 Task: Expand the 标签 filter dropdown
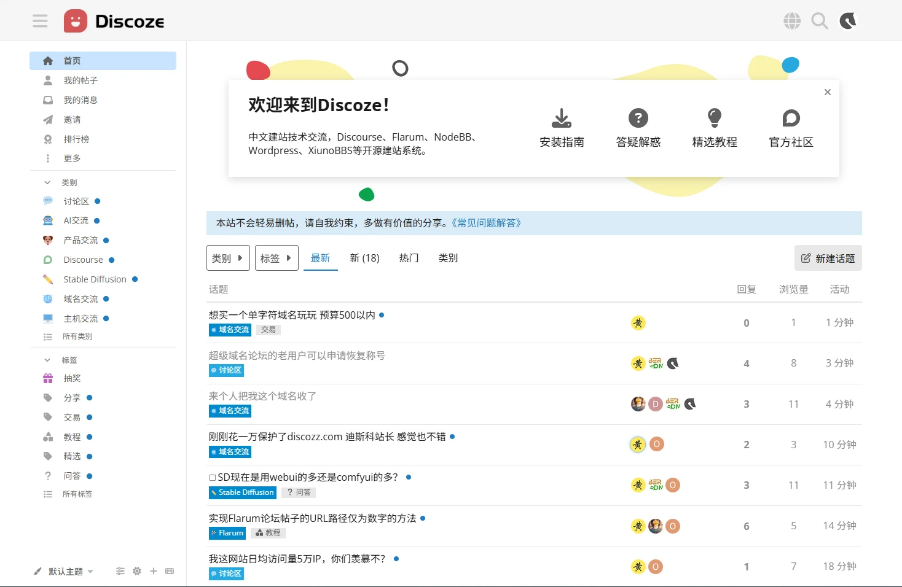click(276, 258)
